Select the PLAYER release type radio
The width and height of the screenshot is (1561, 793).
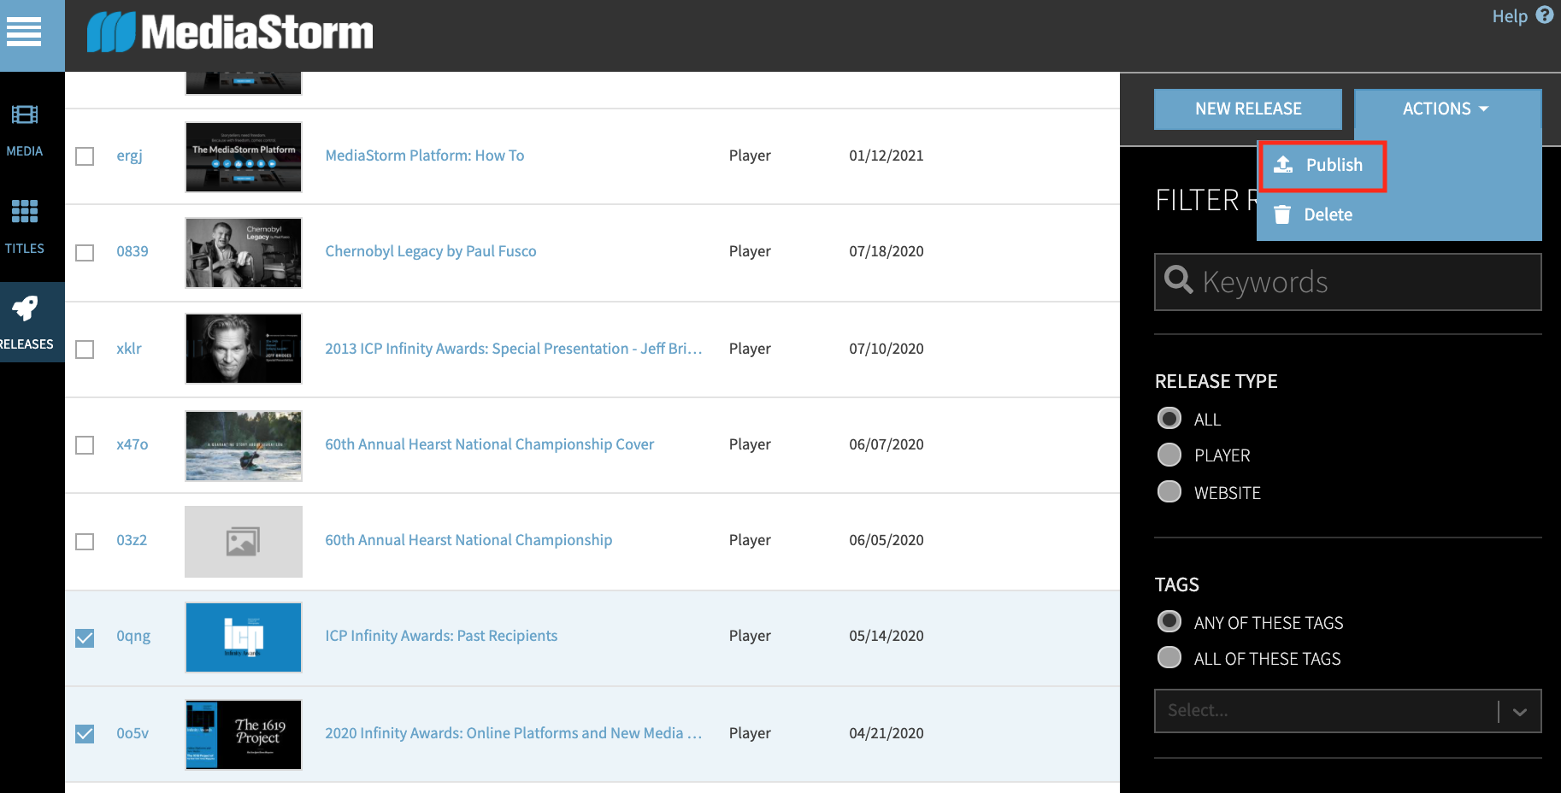[x=1169, y=455]
